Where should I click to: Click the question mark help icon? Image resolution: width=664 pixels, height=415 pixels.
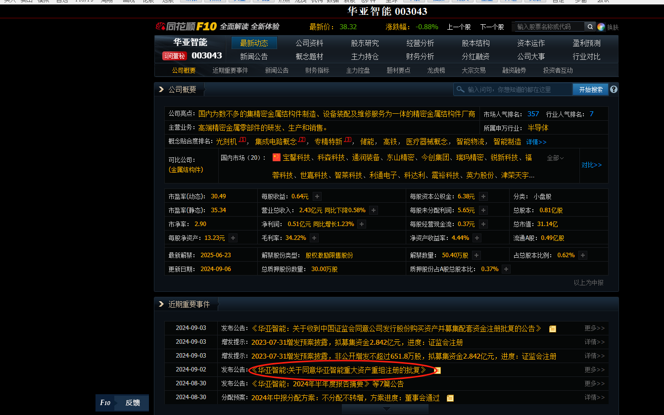(x=614, y=90)
